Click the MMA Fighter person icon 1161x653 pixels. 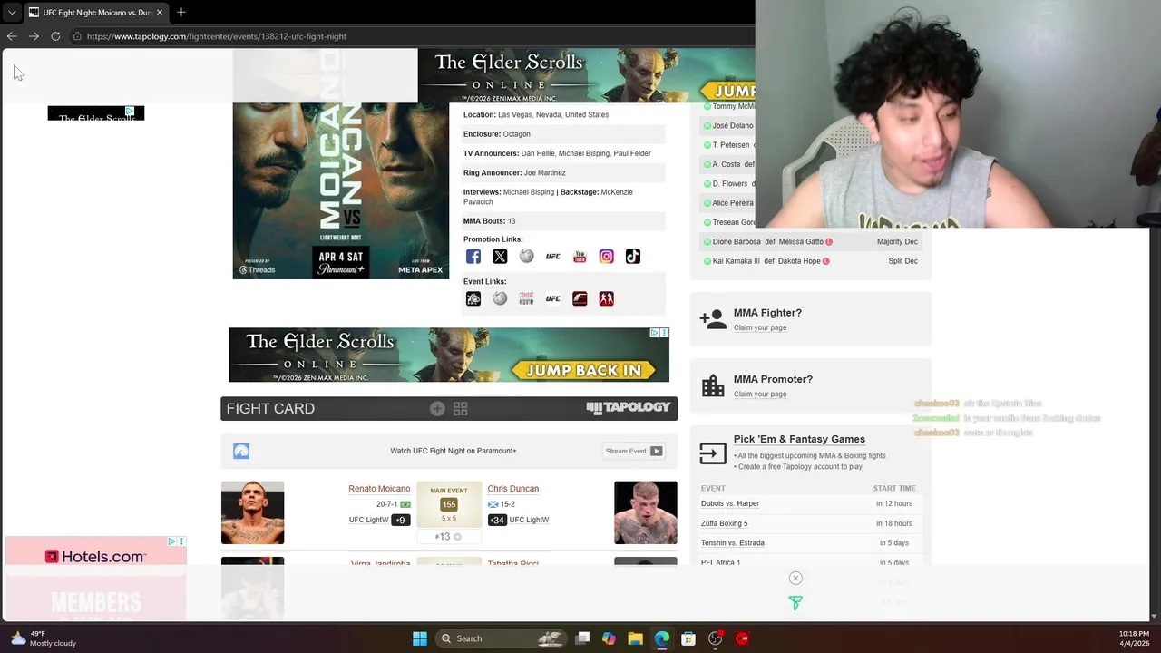(x=713, y=319)
